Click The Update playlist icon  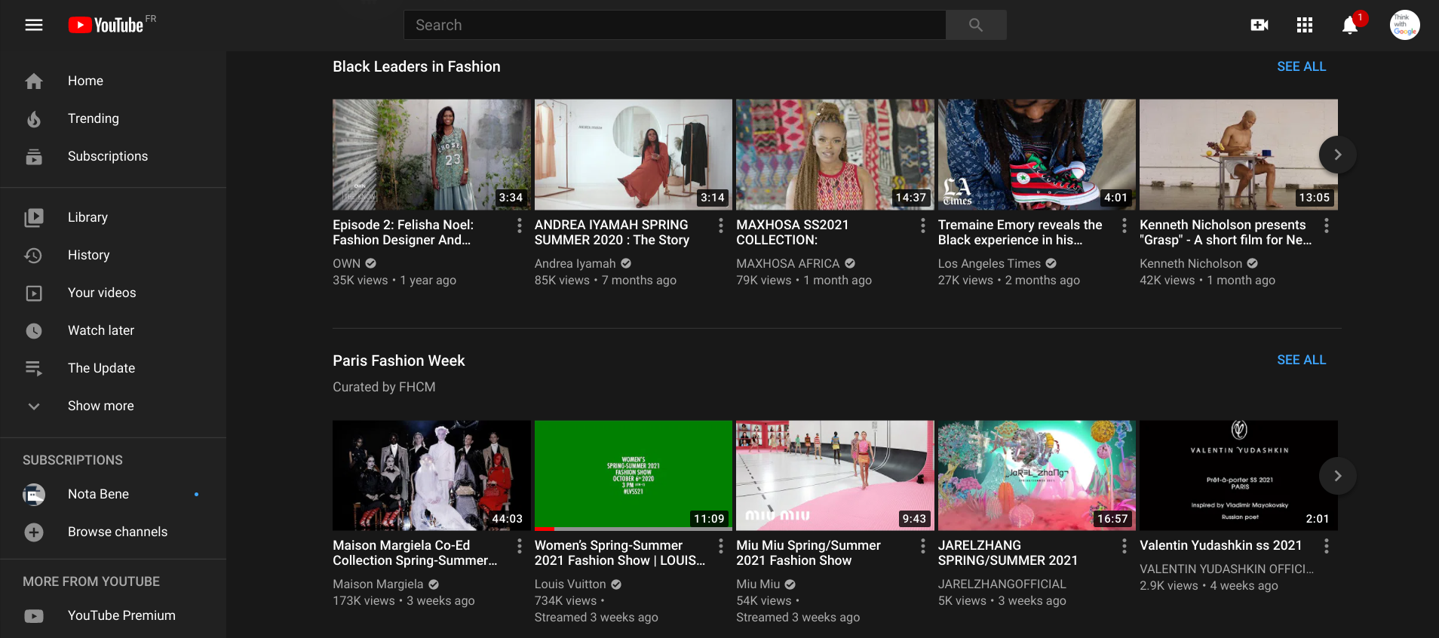(34, 368)
